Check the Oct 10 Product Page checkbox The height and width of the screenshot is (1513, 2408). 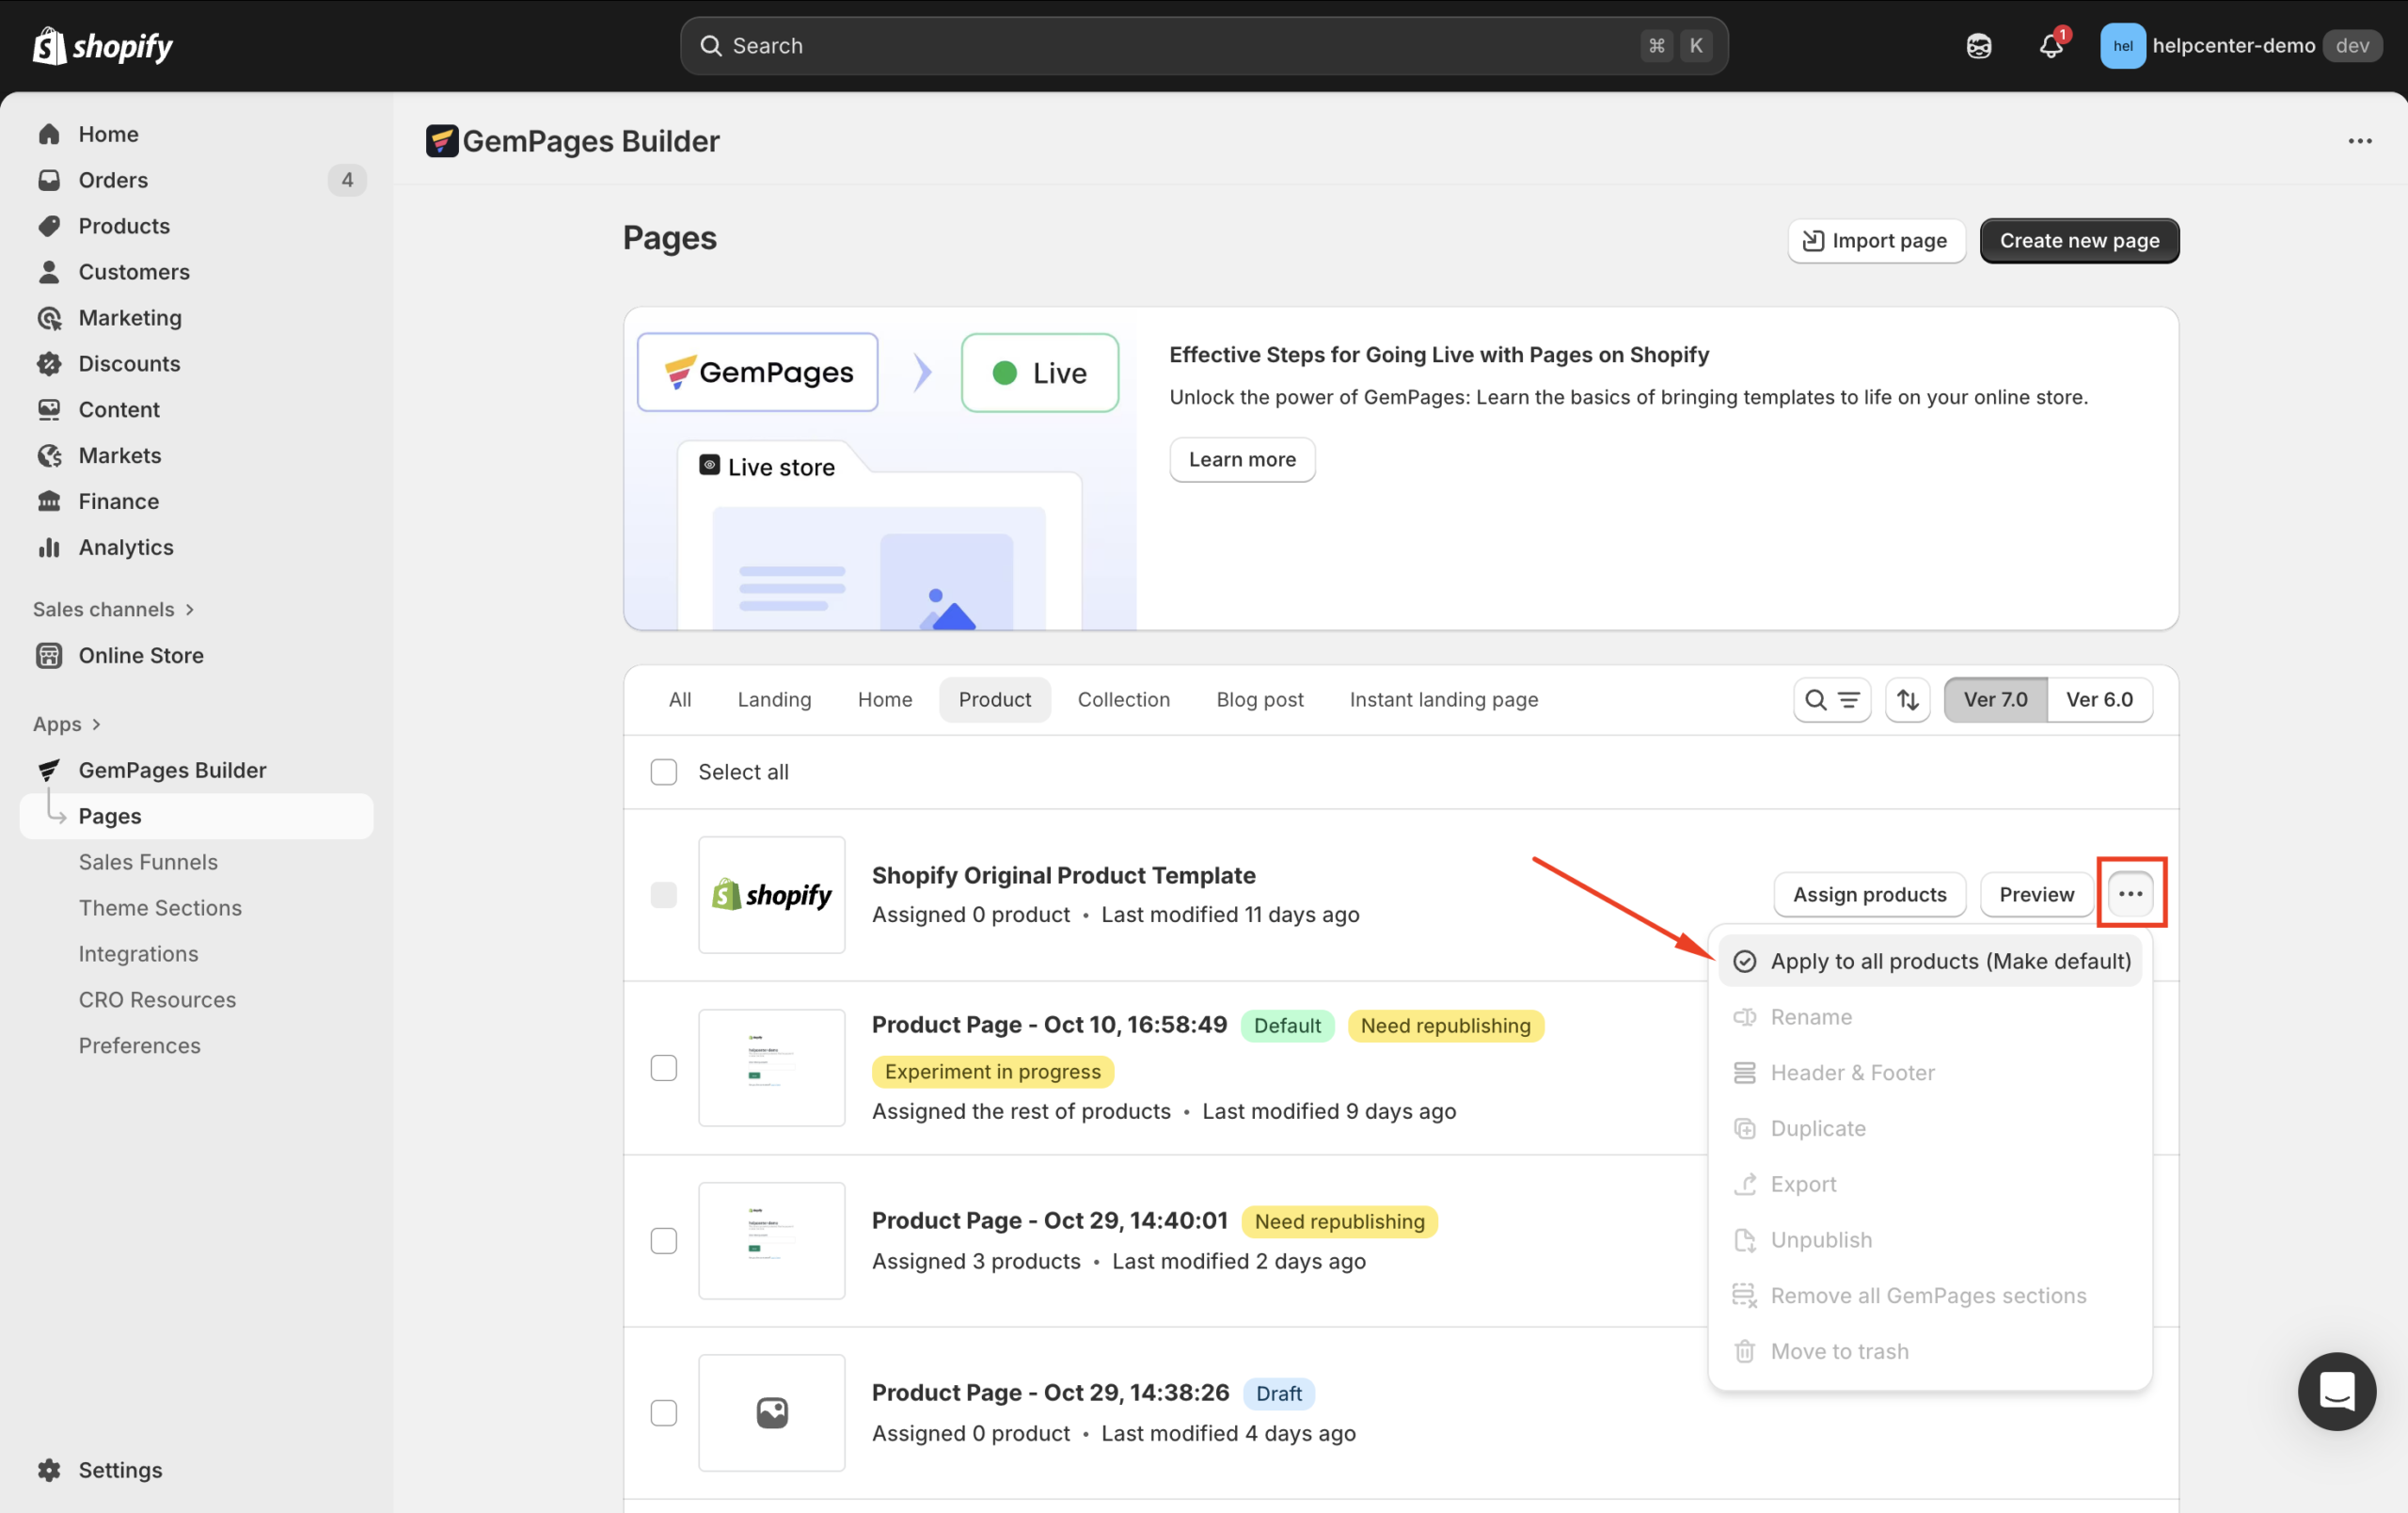click(664, 1068)
